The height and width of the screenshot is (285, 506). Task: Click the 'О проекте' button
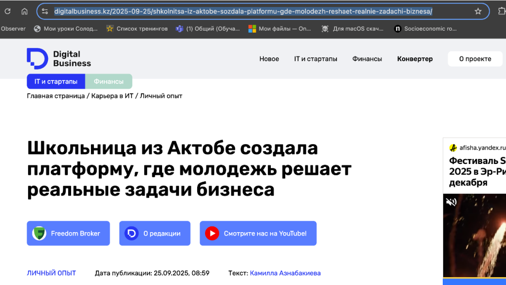[475, 59]
